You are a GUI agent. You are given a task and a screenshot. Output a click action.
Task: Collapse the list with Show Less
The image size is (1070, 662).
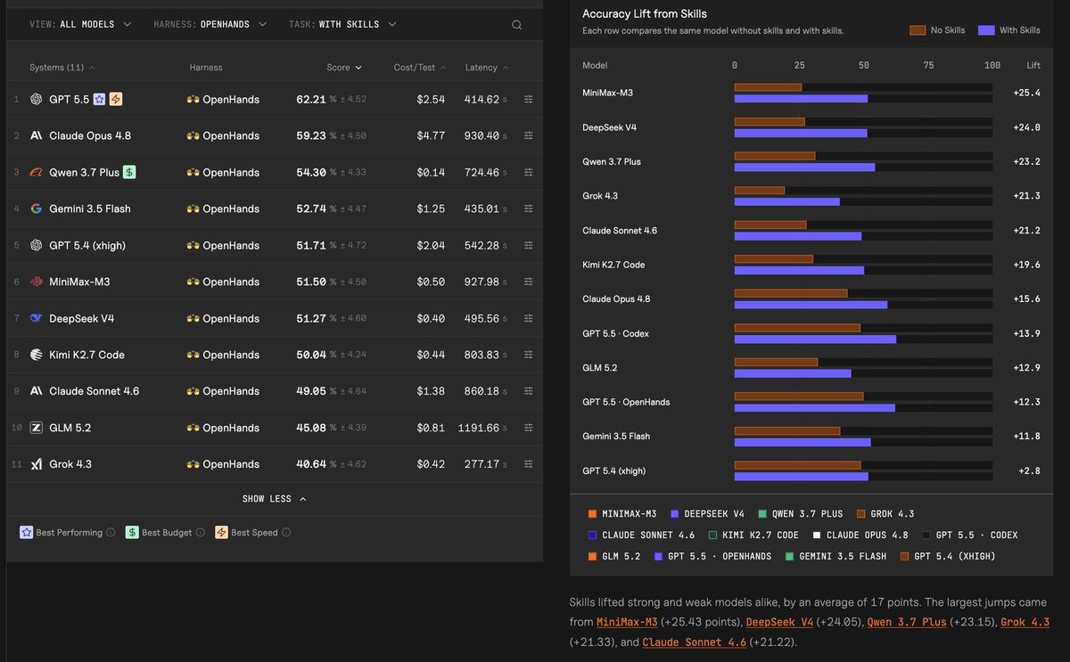tap(274, 499)
